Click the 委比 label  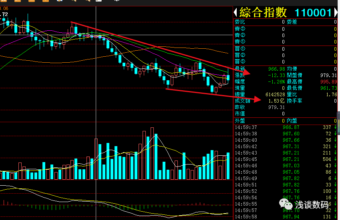(x=239, y=22)
